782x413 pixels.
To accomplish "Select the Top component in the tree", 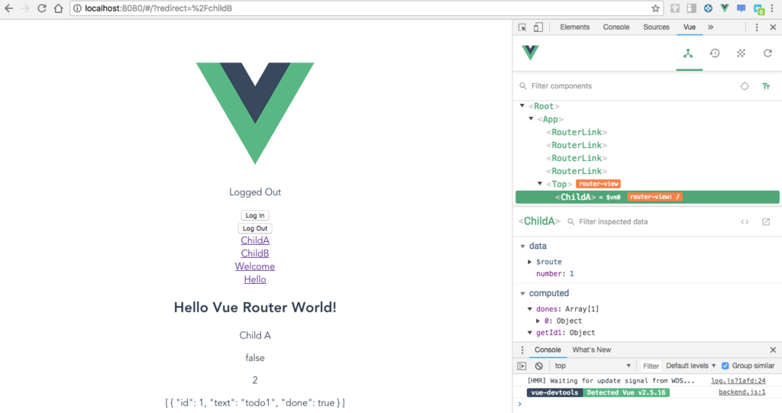I will (559, 184).
